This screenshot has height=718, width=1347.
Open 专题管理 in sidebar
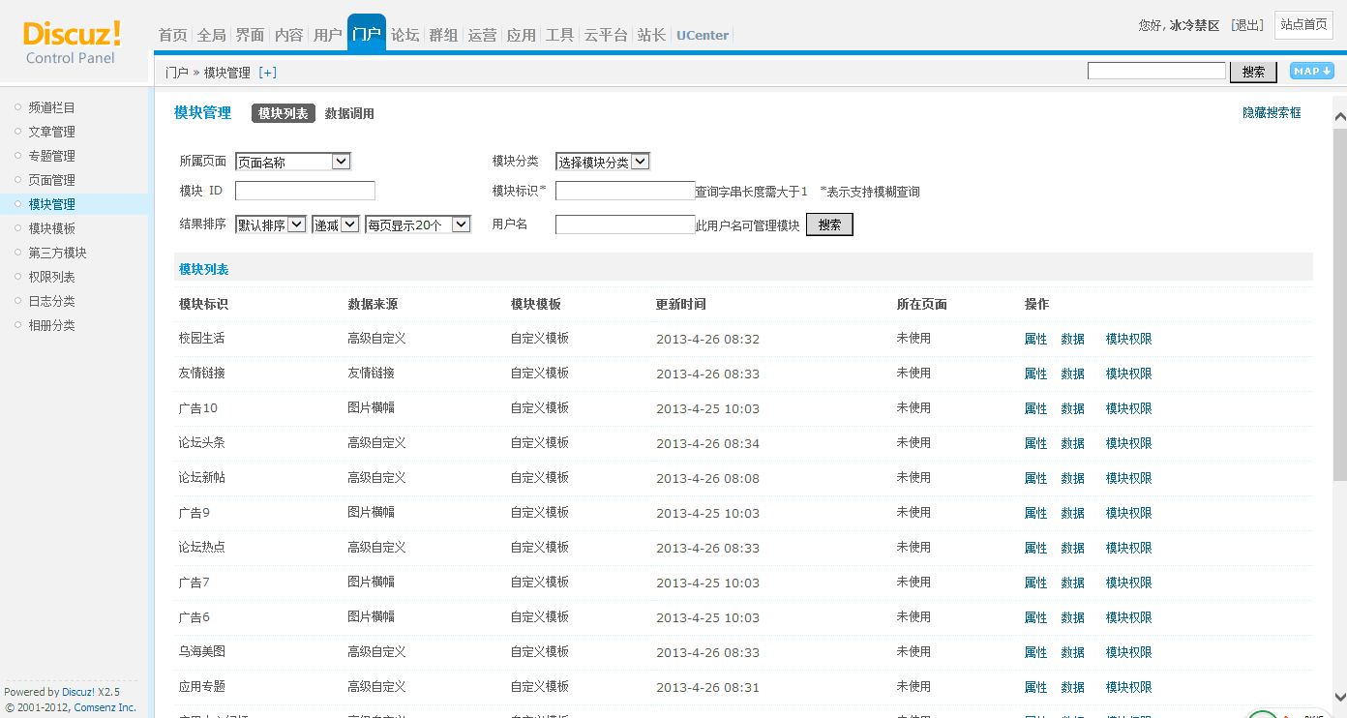[51, 156]
